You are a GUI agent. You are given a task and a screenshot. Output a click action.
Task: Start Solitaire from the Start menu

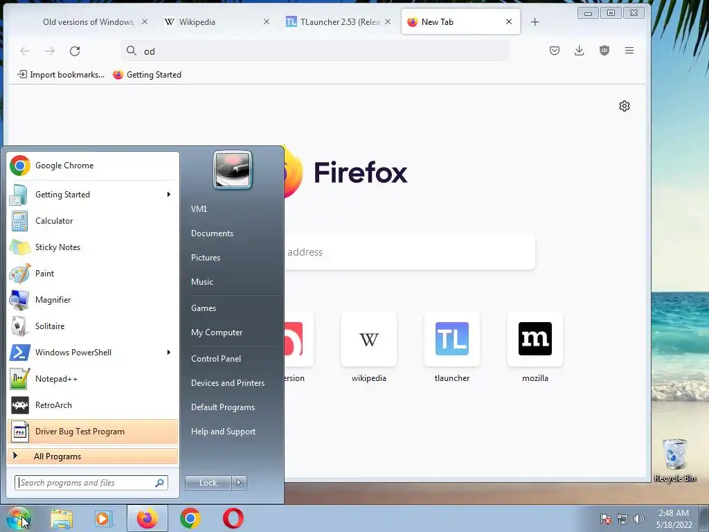click(x=93, y=326)
